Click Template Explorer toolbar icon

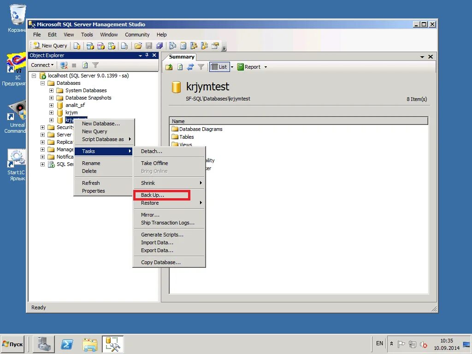[x=204, y=46]
